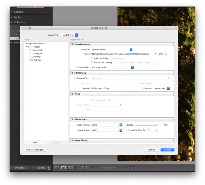Open Existing Files 'Ask what to do' dropdown

coord(112,67)
